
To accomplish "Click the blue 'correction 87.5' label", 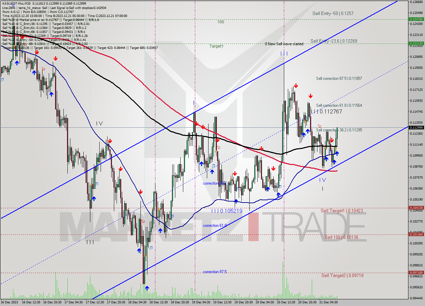I will 215,272.
